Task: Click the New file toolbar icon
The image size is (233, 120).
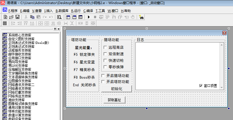Action: pyautogui.click(x=5, y=17)
